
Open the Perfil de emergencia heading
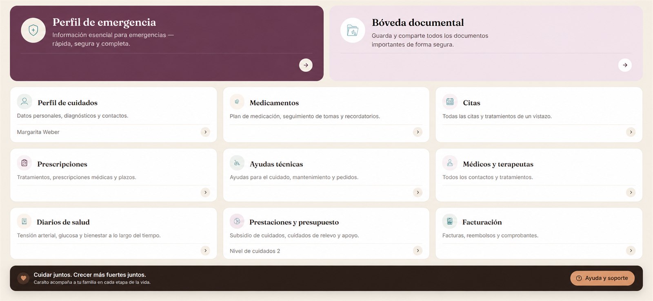pos(104,22)
